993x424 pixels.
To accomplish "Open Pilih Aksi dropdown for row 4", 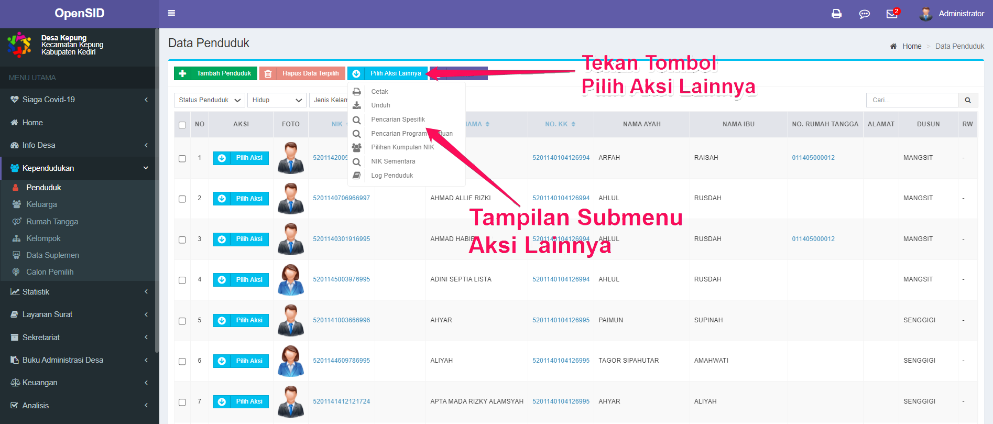I will [x=241, y=280].
